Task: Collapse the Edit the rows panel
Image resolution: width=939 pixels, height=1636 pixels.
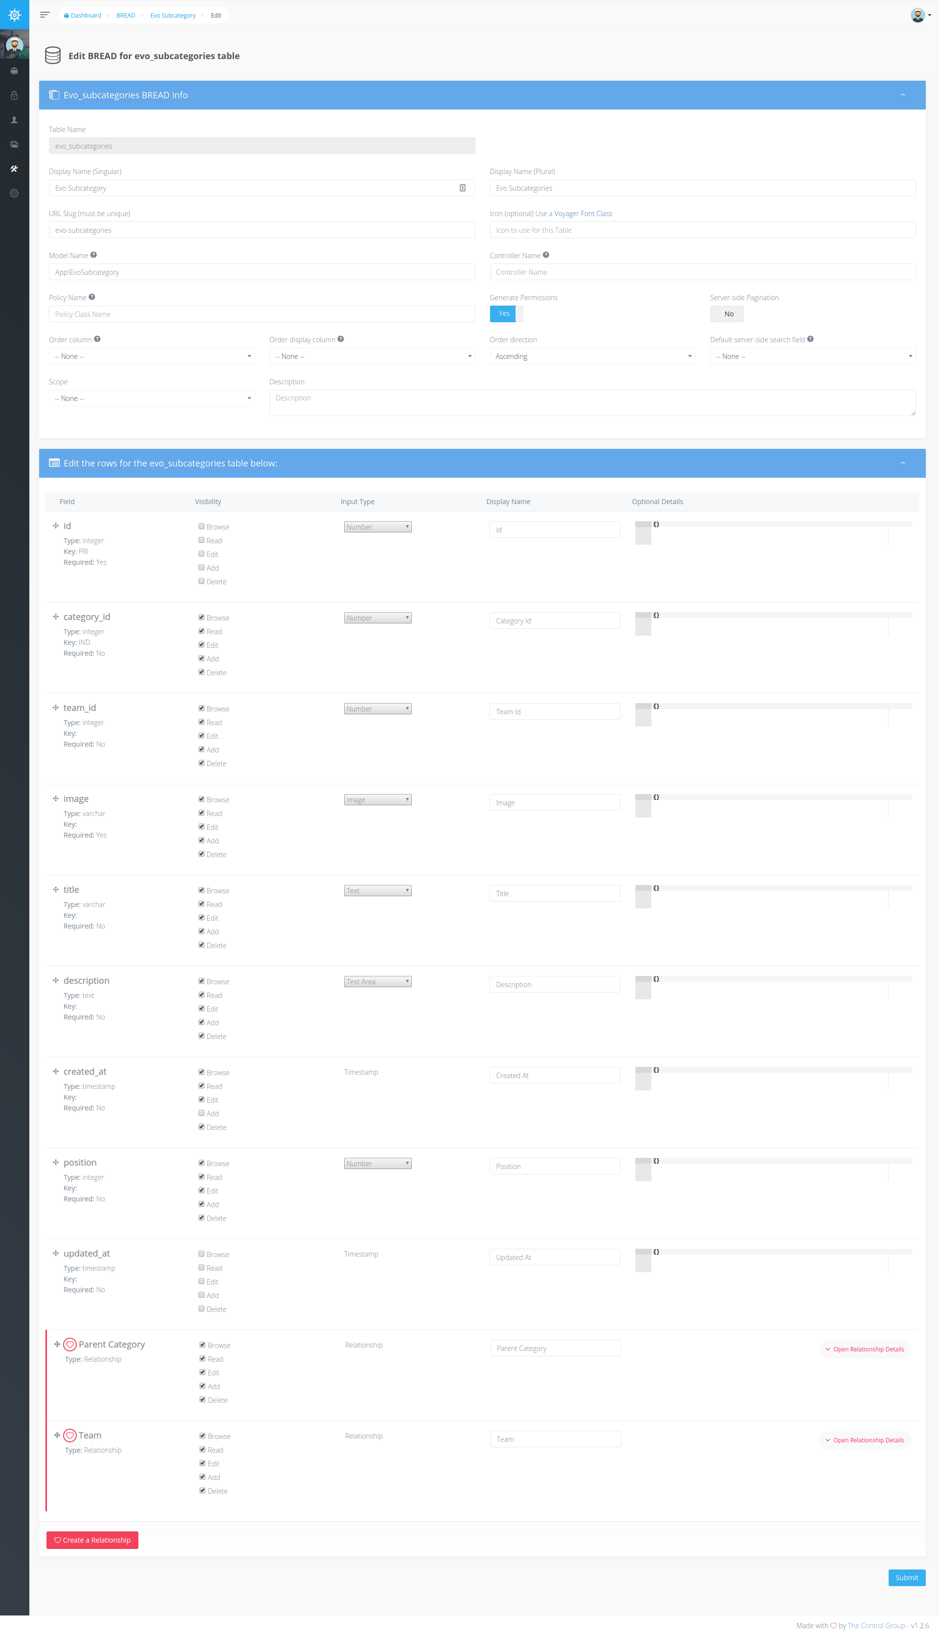Action: click(903, 463)
